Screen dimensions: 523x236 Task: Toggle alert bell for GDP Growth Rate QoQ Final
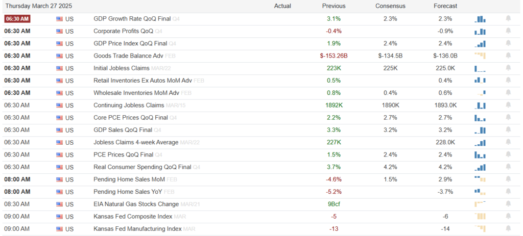508,19
